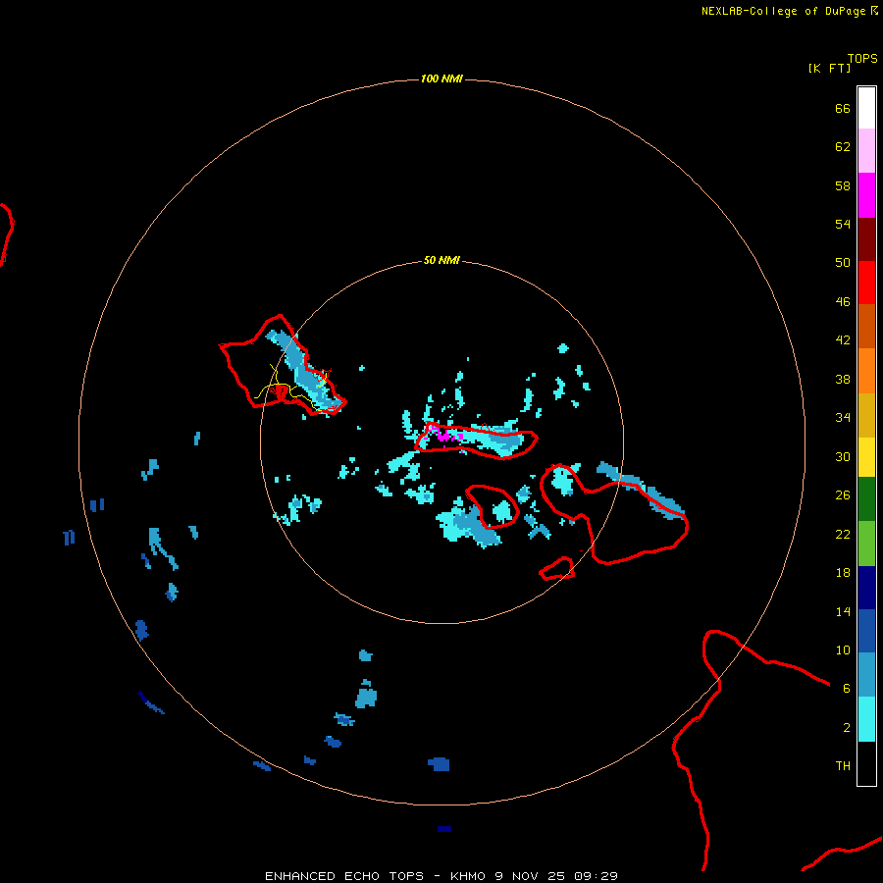Select the bright red legend swatch

pyautogui.click(x=866, y=283)
